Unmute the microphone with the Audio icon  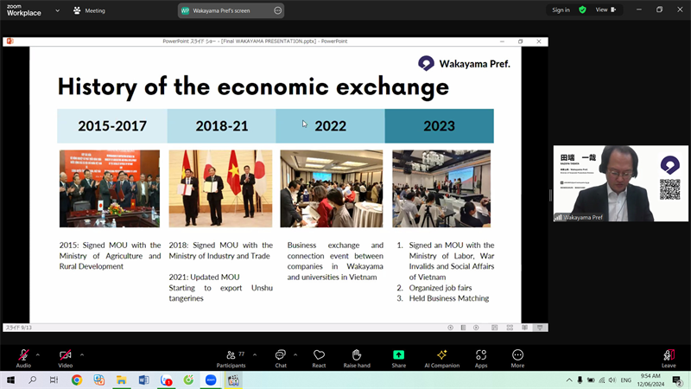coord(23,355)
